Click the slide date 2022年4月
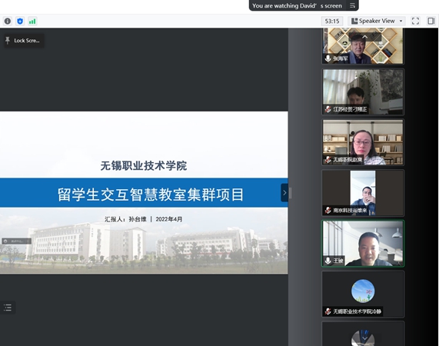439x346 pixels. (169, 219)
